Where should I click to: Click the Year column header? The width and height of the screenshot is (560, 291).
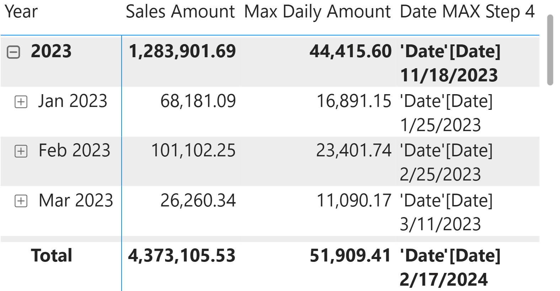pyautogui.click(x=21, y=12)
